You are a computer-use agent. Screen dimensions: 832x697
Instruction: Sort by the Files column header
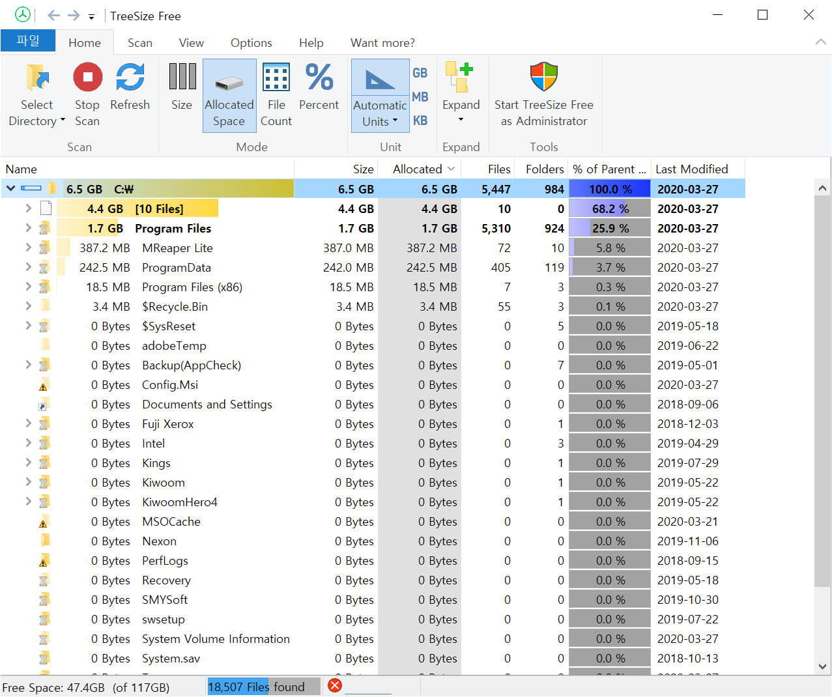(x=488, y=169)
